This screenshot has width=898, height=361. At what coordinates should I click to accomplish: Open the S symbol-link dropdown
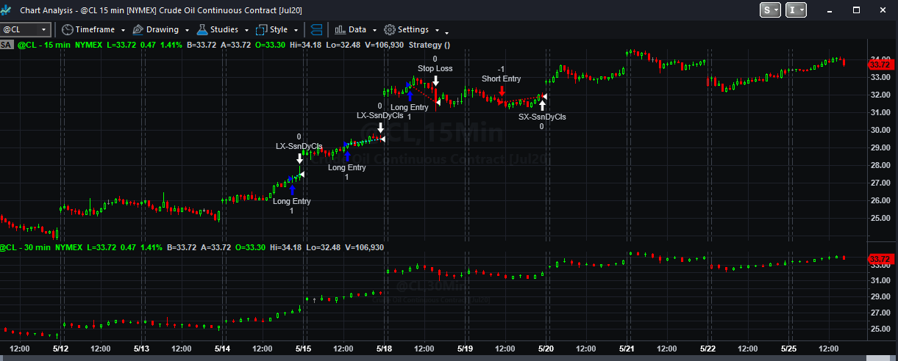click(x=772, y=10)
